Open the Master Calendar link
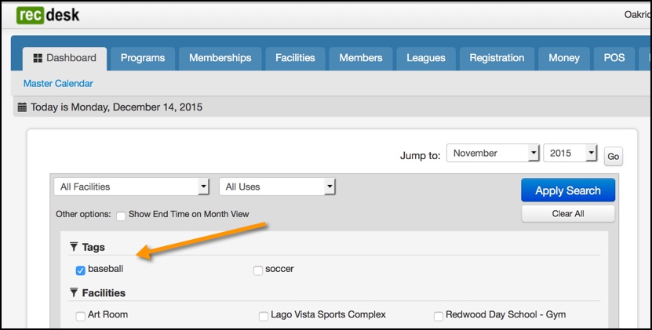 pyautogui.click(x=58, y=84)
